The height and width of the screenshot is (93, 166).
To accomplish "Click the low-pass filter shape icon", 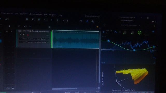I will (x=115, y=32).
